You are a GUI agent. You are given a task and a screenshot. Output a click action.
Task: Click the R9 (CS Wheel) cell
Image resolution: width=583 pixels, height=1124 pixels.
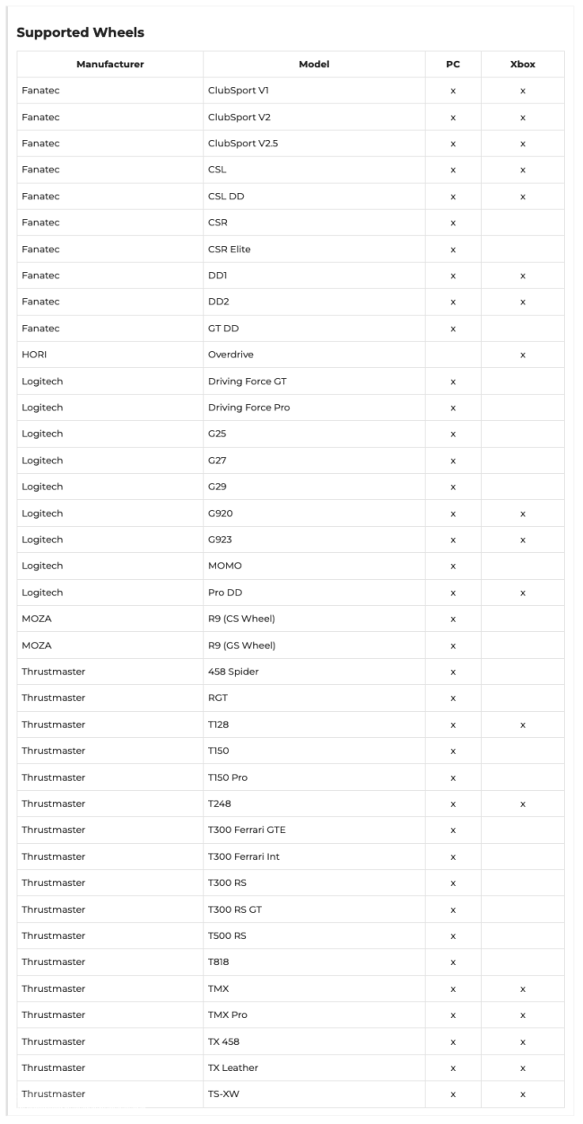pos(315,619)
